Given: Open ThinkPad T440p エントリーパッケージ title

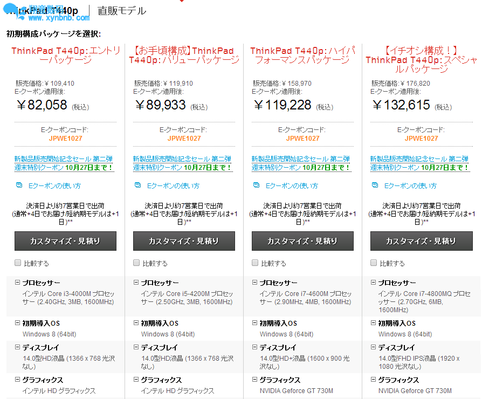Looking at the screenshot, I should click(66, 55).
